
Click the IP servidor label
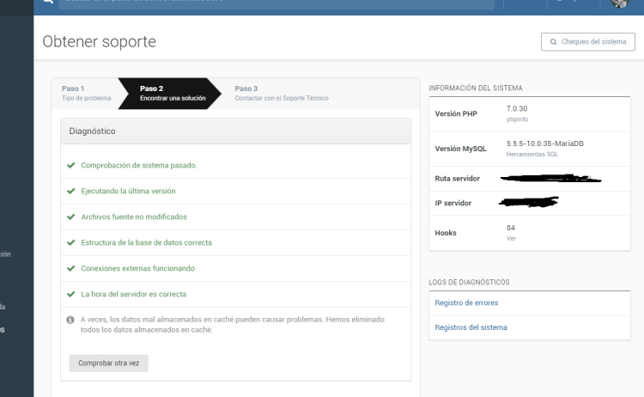click(453, 203)
